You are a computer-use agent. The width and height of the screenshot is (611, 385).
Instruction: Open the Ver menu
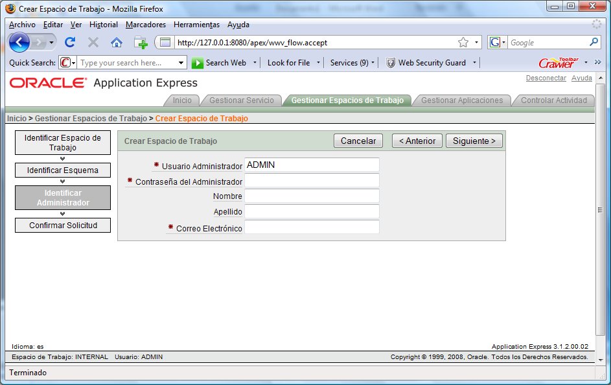76,25
